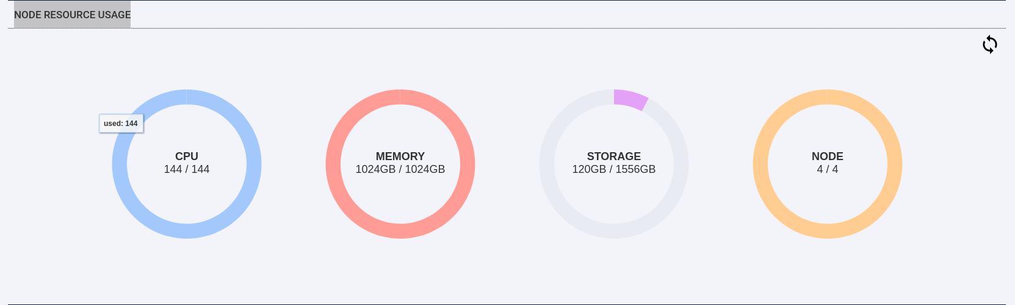Click the blue CPU donut ring
The width and height of the screenshot is (1015, 305).
point(255,164)
